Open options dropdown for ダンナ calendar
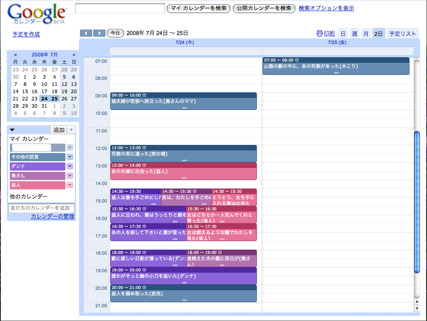This screenshot has height=321, width=427. tap(70, 166)
